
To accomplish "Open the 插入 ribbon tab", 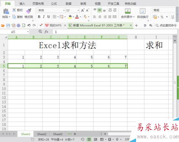I will [22, 4].
